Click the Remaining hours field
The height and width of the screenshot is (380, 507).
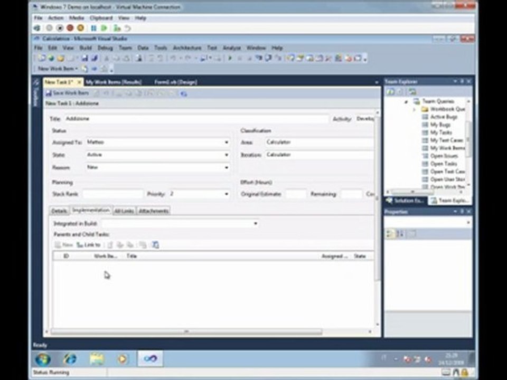click(351, 194)
